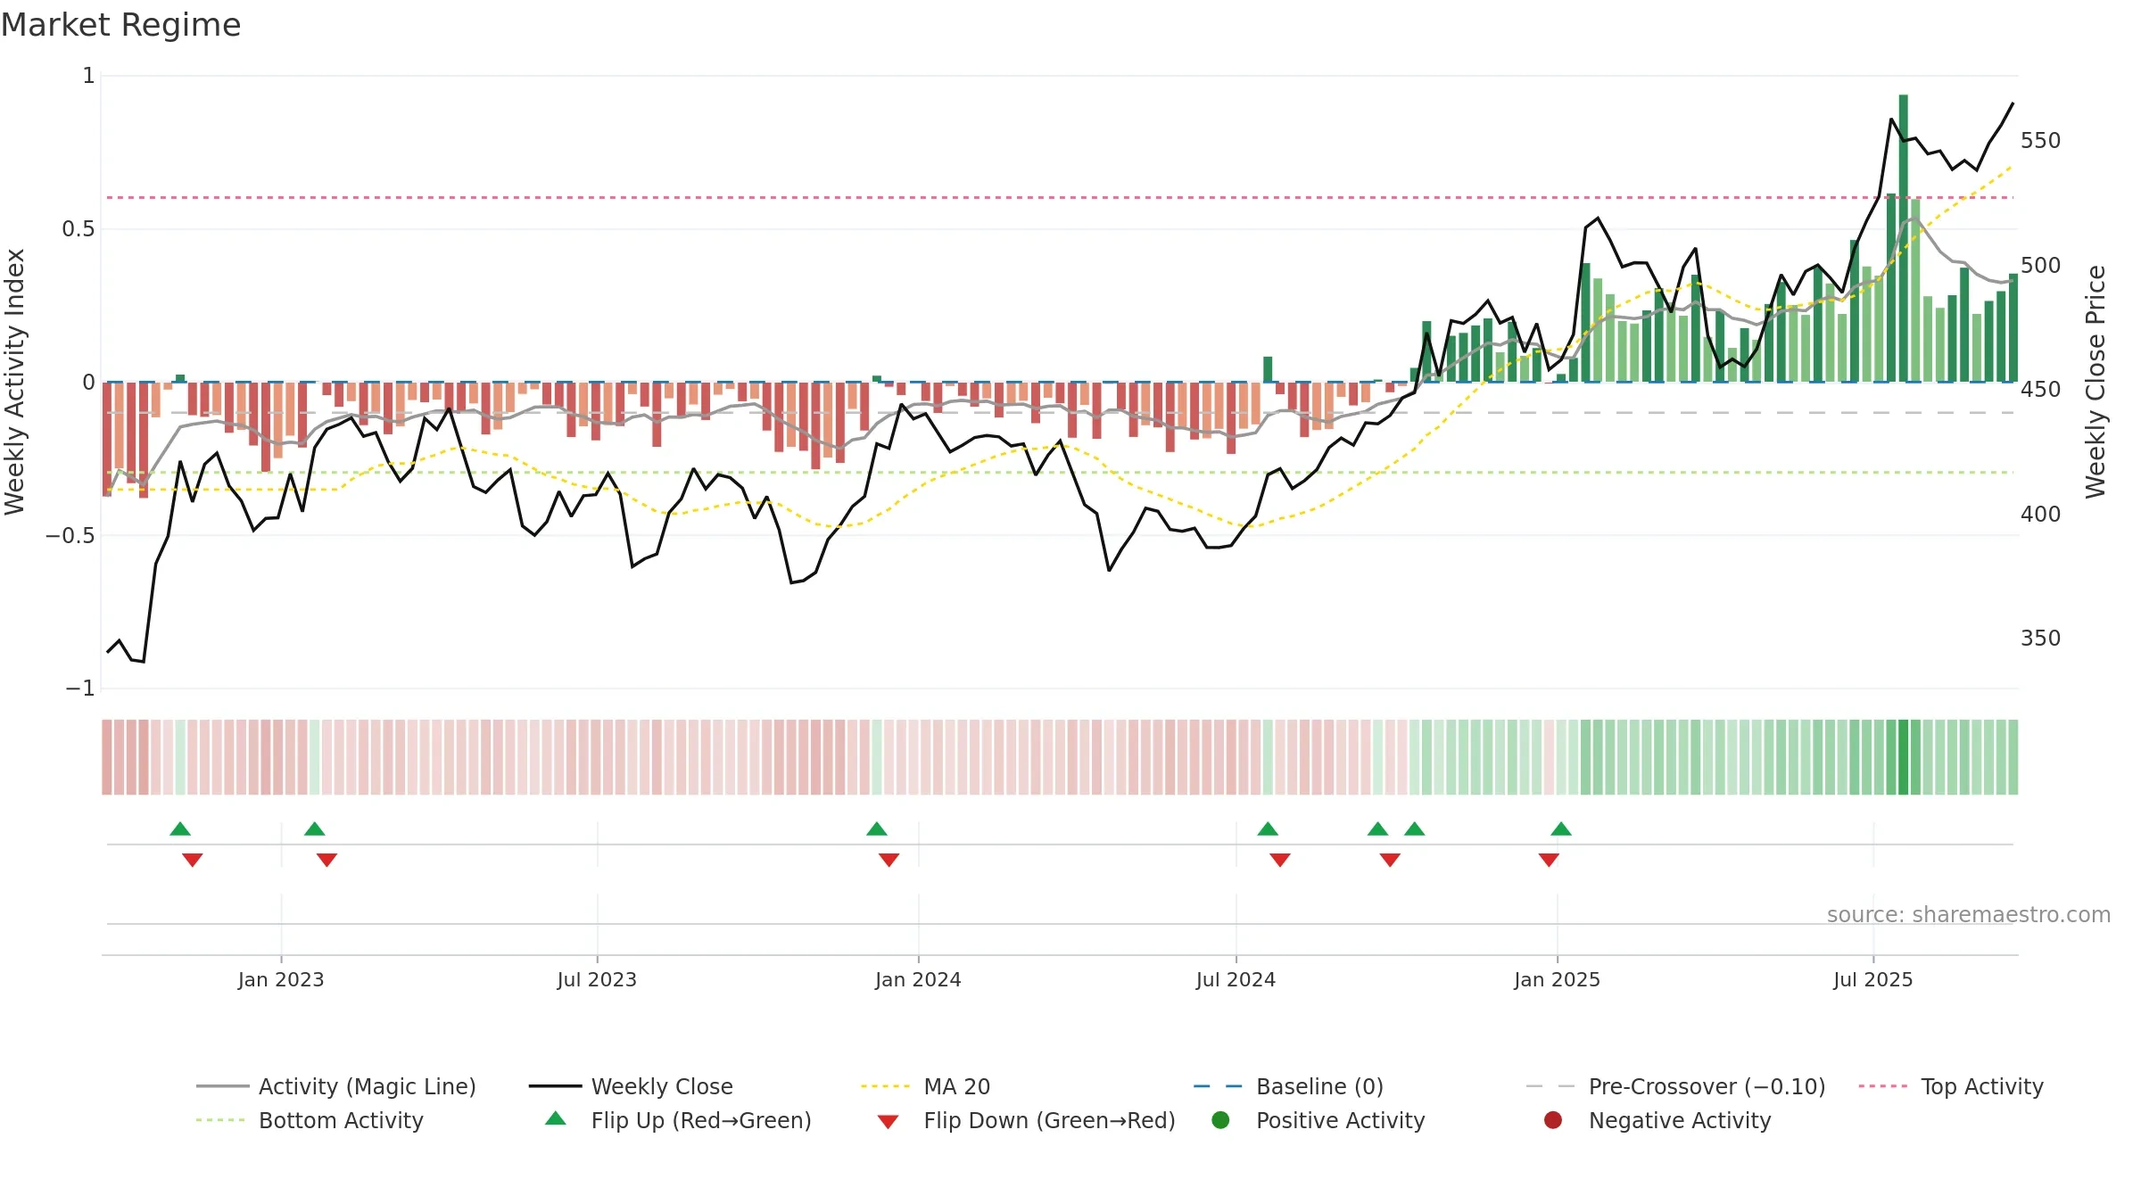Click the darkest green cell in the heat strip
The width and height of the screenshot is (2141, 1204).
pos(1904,757)
